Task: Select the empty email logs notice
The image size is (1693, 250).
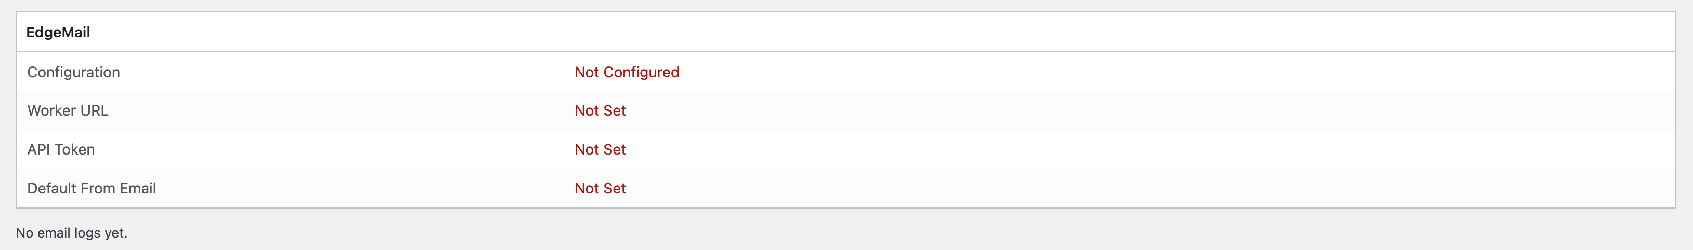Action: click(x=72, y=233)
